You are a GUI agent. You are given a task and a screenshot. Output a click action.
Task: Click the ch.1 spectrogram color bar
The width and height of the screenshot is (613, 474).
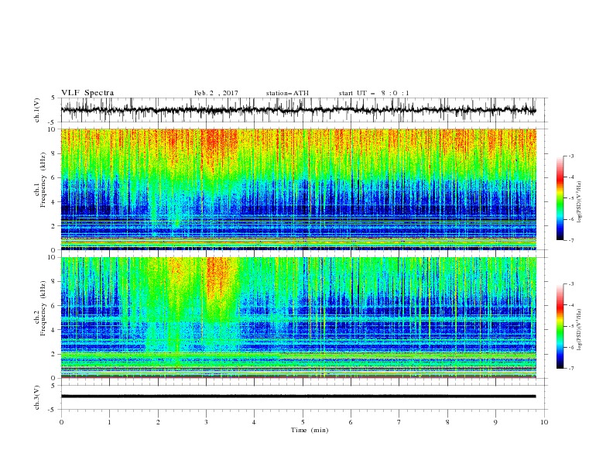click(x=560, y=197)
